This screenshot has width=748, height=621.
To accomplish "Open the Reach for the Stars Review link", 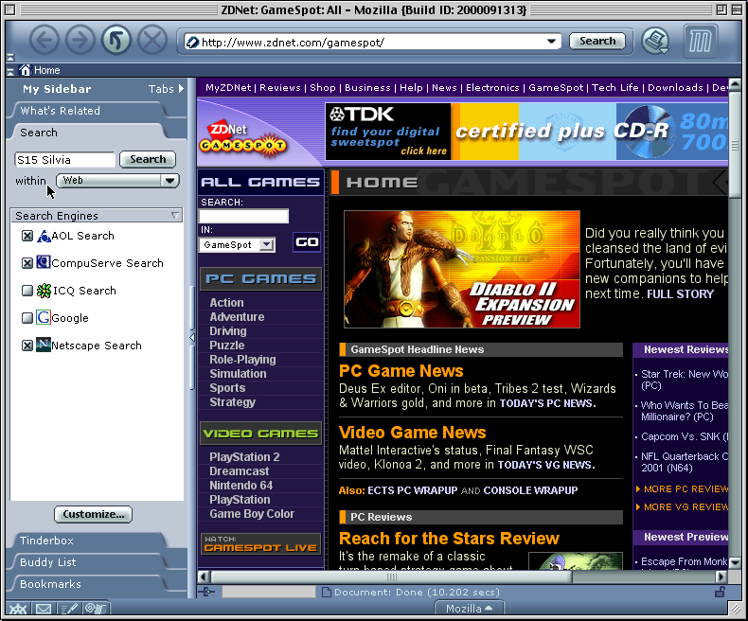I will (449, 539).
